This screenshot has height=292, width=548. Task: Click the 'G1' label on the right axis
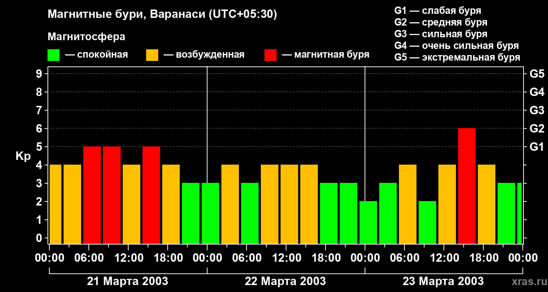coord(537,147)
